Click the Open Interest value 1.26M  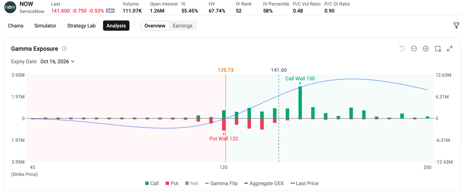[157, 11]
